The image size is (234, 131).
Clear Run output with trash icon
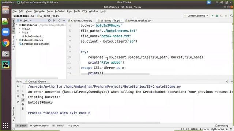[x=23, y=108]
